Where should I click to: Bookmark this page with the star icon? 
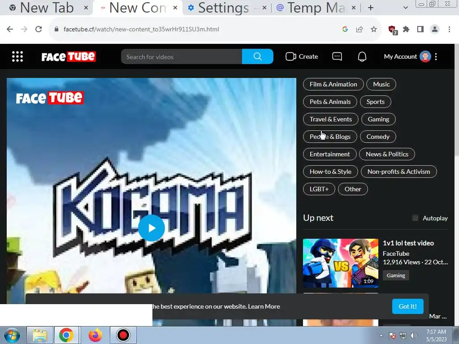tap(374, 29)
